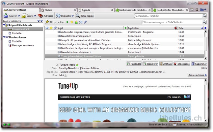The height and width of the screenshot is (132, 213).
Task: Sort by attachment column header
Action: [55, 28]
